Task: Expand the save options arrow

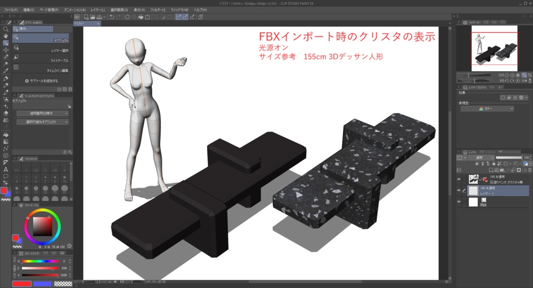Action: point(104,17)
